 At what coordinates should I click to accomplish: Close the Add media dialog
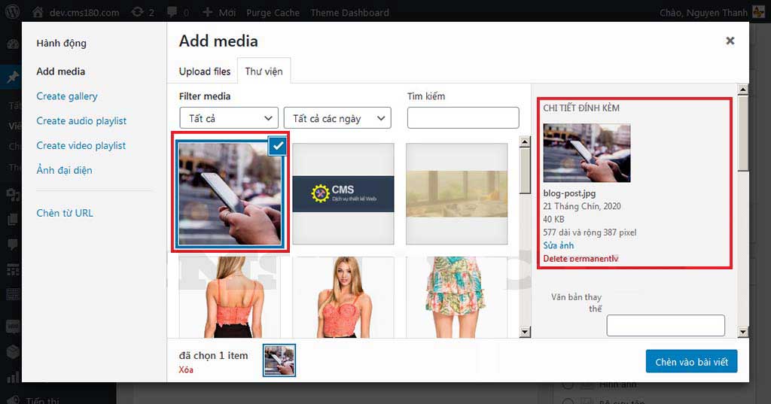[x=730, y=41]
